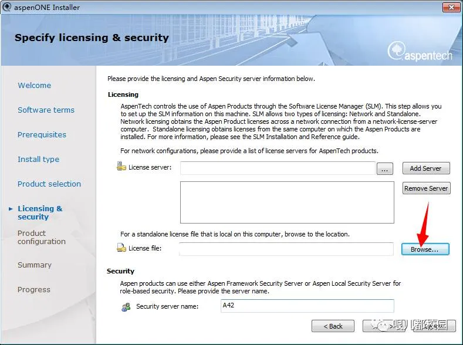The width and height of the screenshot is (463, 345).
Task: Click the License file document icon
Action: pos(121,248)
